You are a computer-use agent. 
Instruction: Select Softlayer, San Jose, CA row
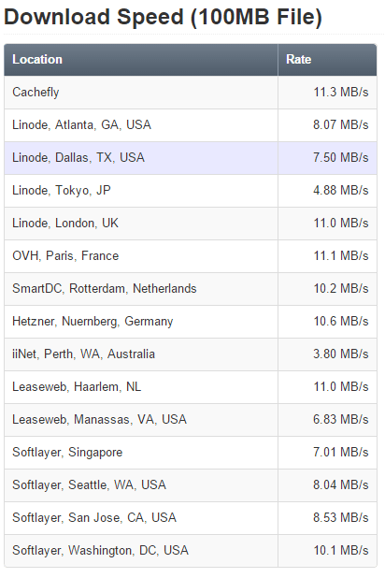pos(191,518)
